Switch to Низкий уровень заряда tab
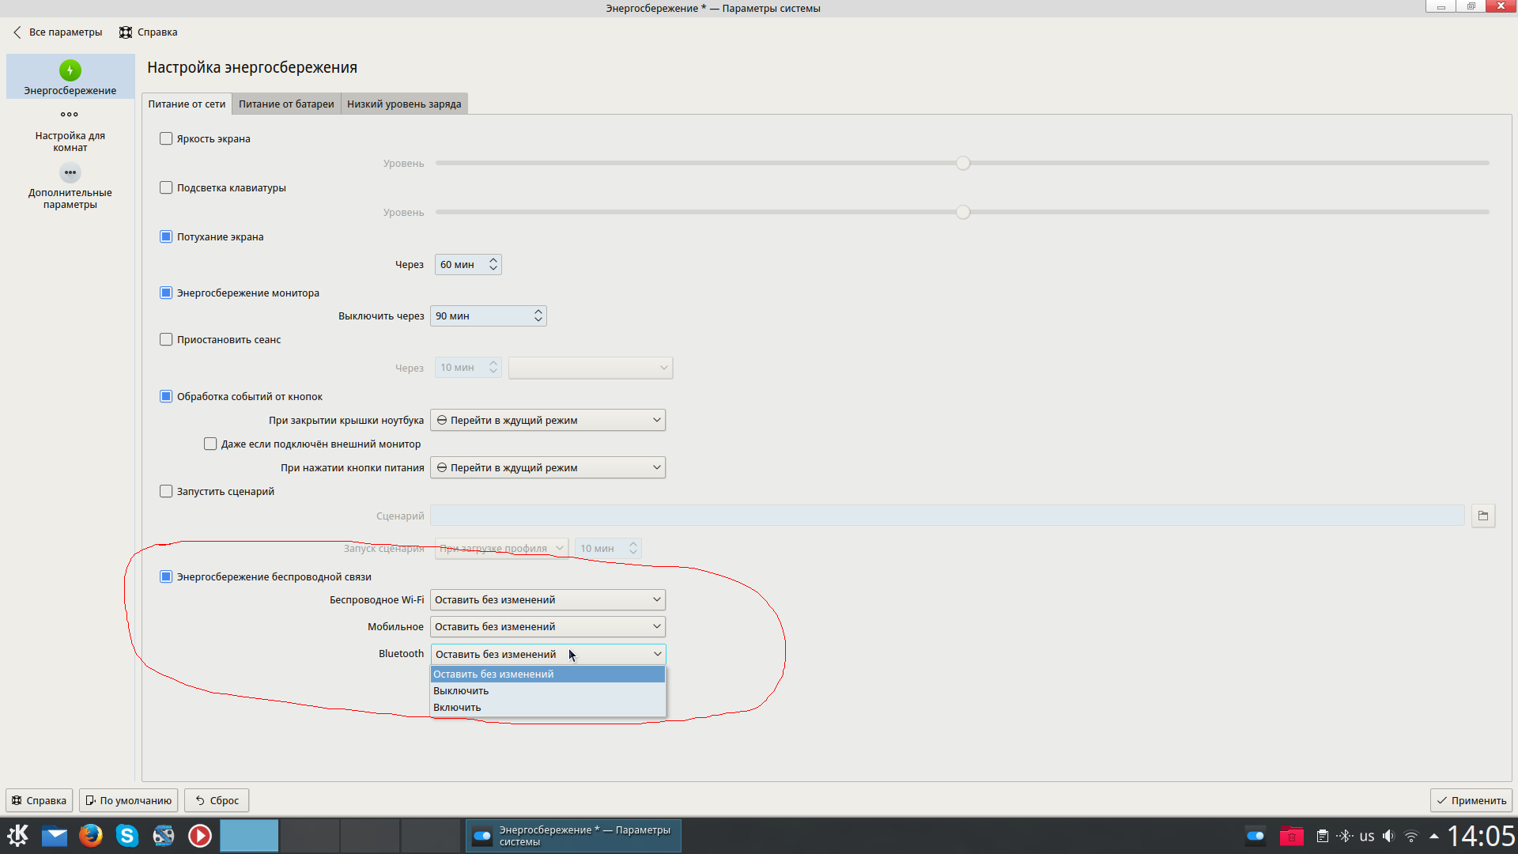Viewport: 1518px width, 854px height. (403, 104)
